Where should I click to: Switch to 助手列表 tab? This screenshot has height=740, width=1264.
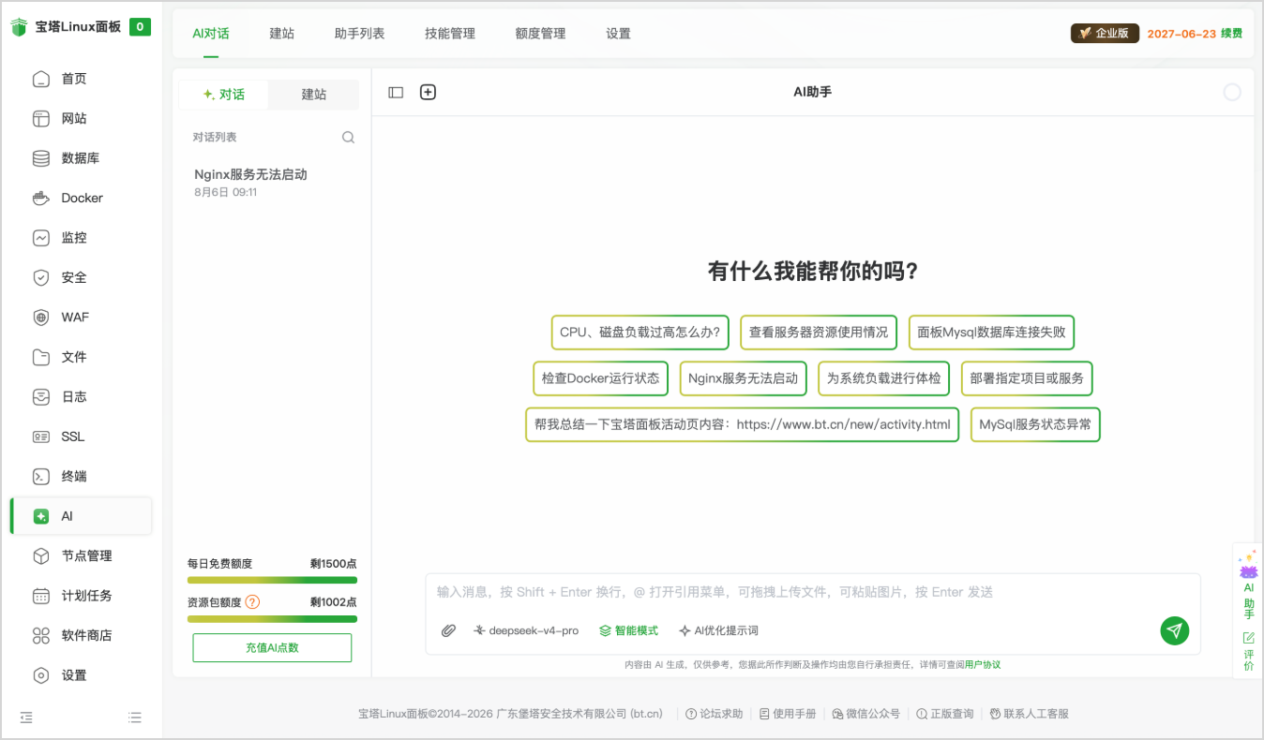(360, 33)
